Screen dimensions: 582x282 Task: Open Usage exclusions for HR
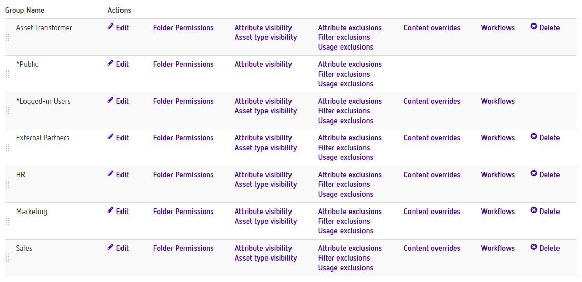[345, 194]
